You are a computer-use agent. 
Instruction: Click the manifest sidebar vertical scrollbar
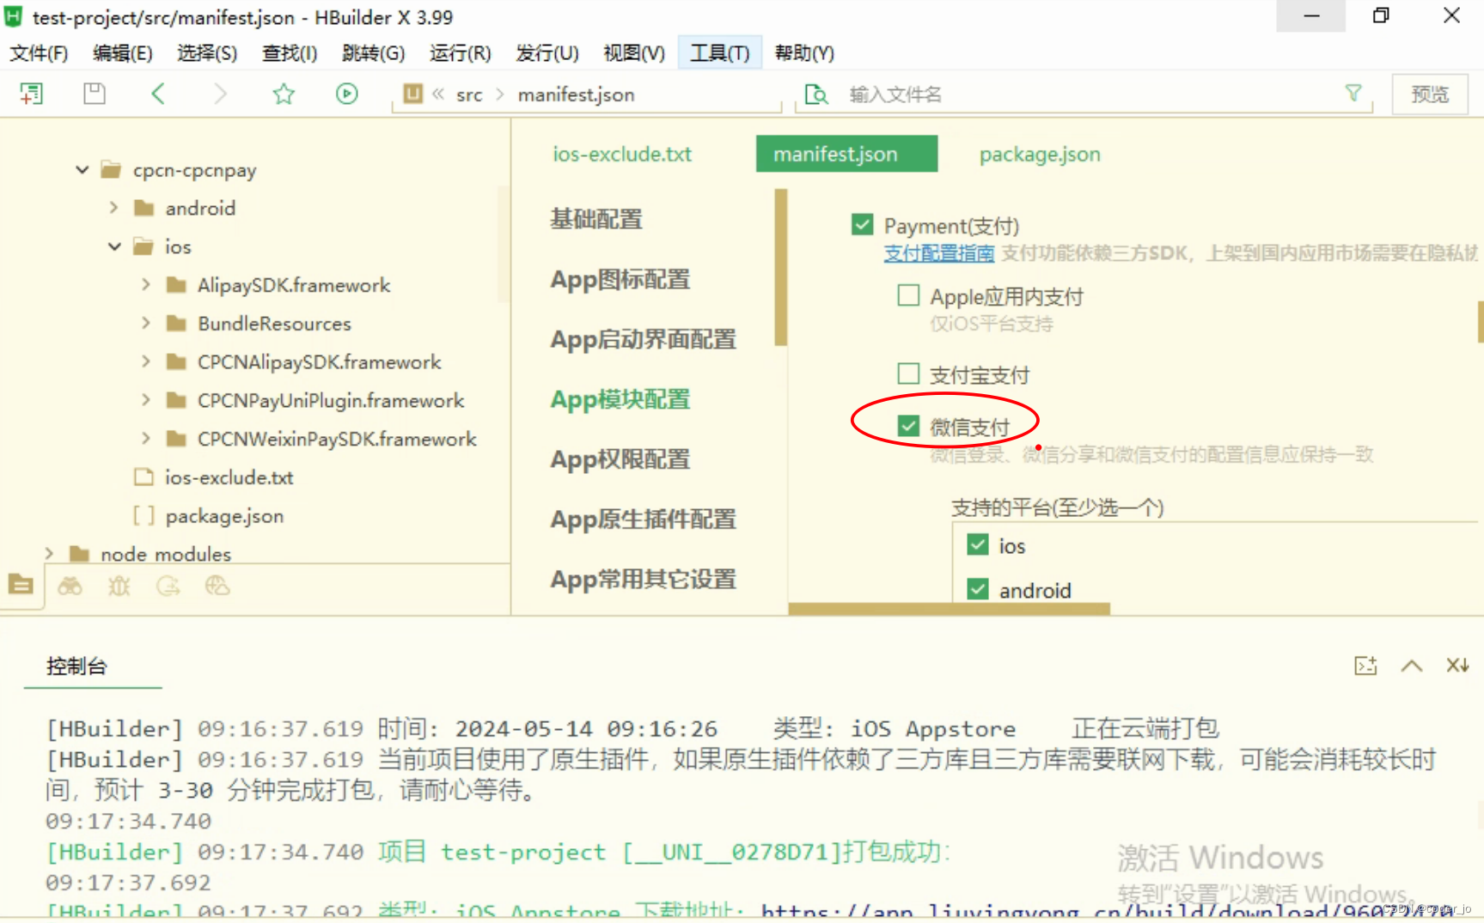click(x=780, y=267)
